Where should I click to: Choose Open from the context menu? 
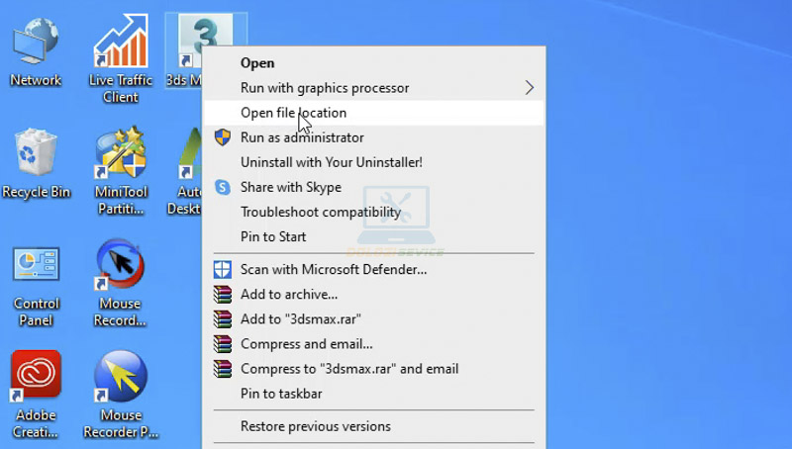(257, 63)
